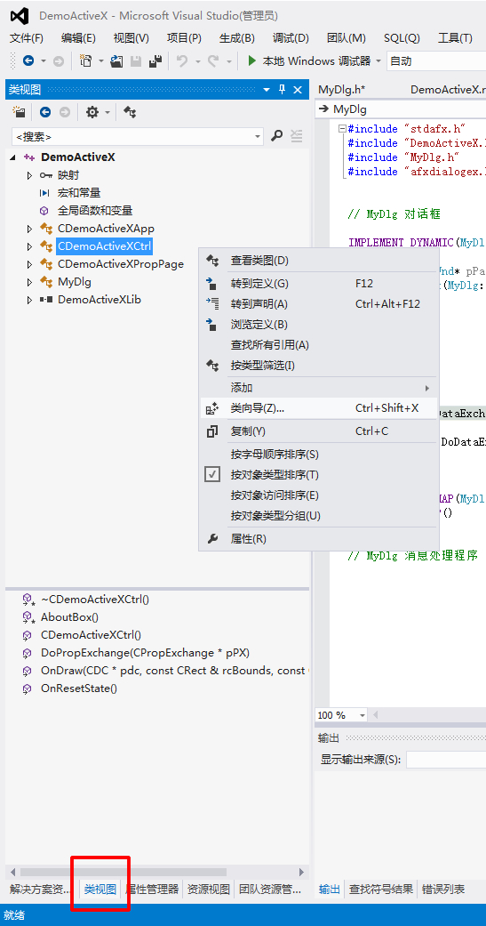Open the Class View window position dropdown

pos(267,90)
